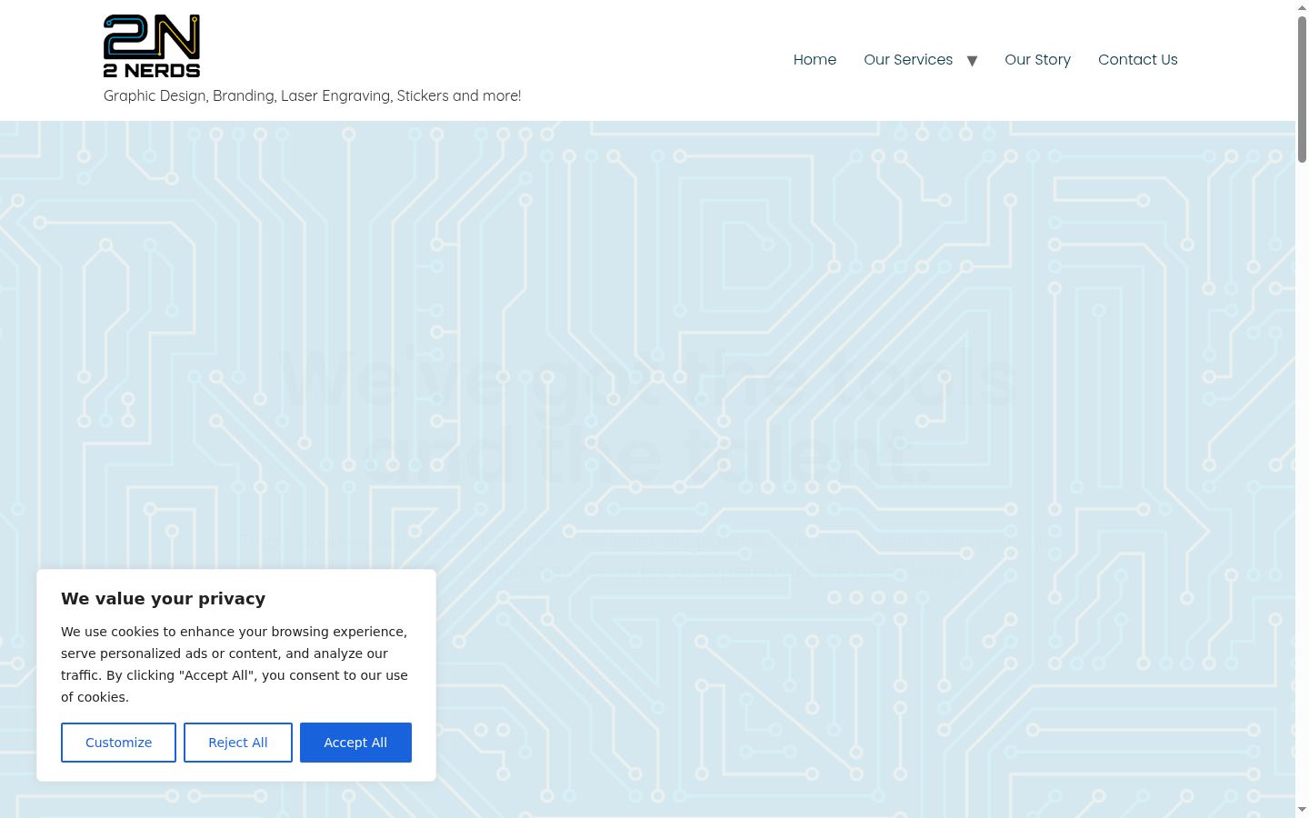The image size is (1309, 818).
Task: Go to the Our Story page
Action: 1037,60
